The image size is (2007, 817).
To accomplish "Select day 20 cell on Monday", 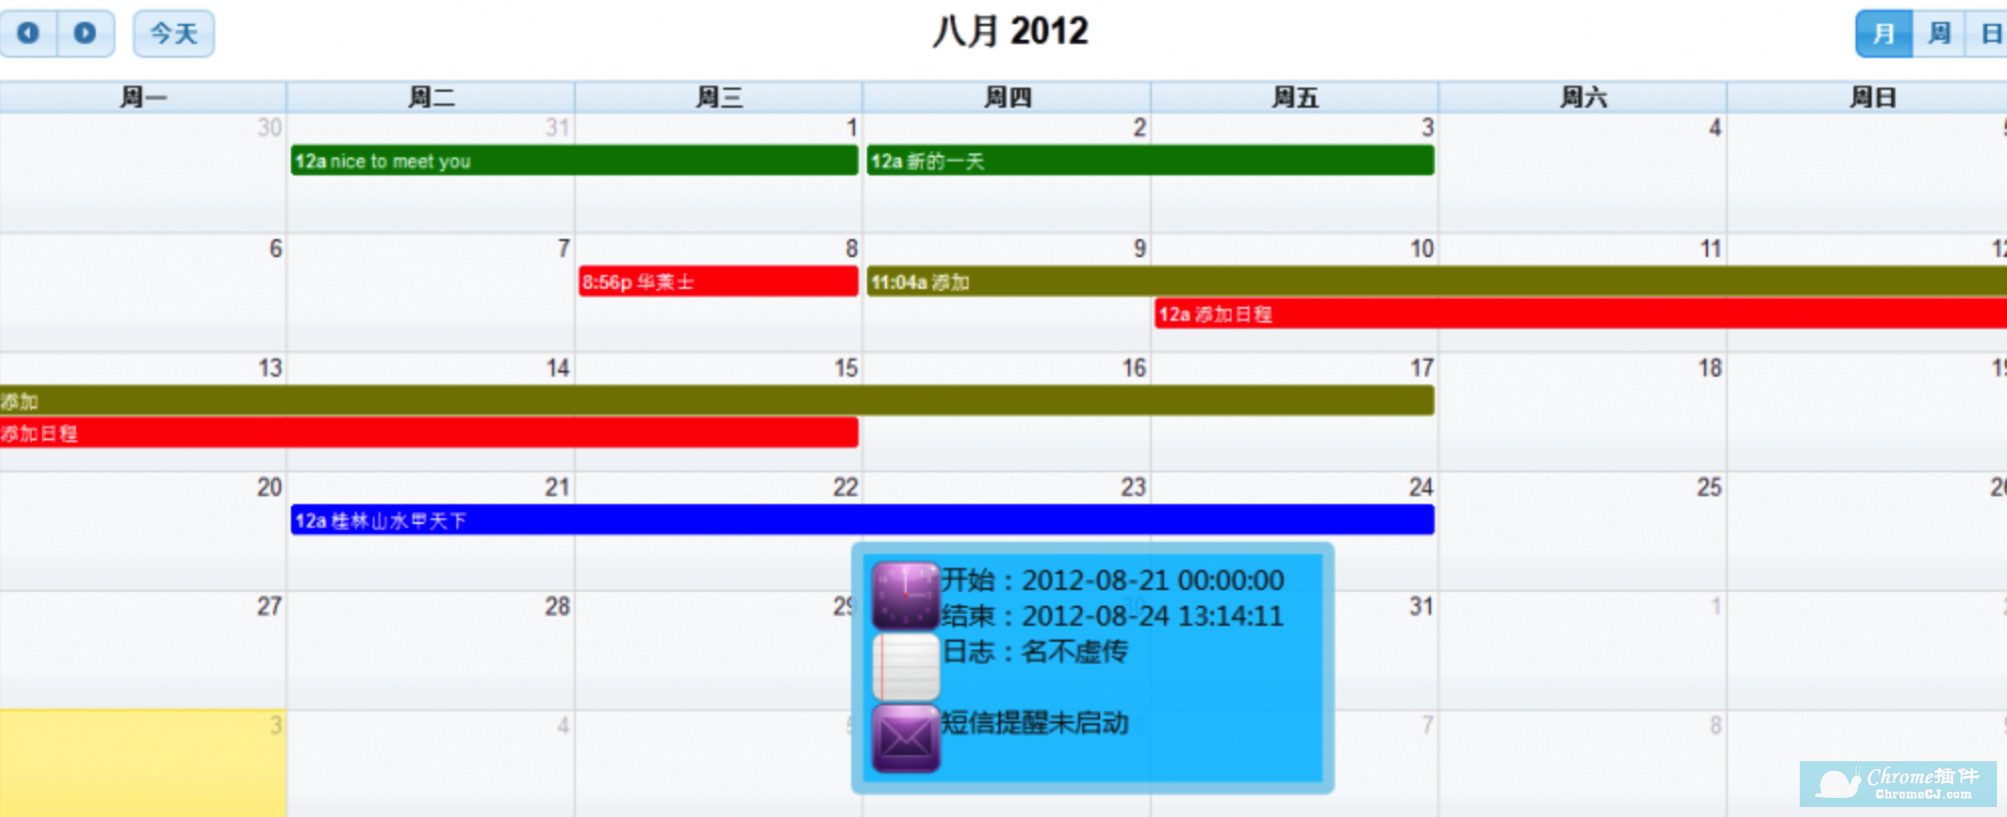I will point(143,531).
